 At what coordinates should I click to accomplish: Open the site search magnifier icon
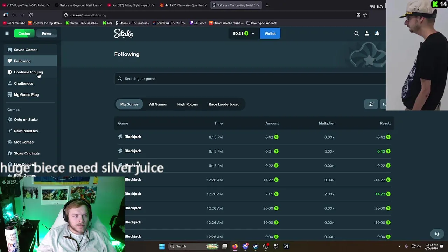coord(356,34)
